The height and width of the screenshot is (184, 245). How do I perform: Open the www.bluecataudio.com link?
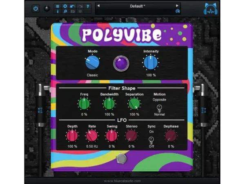point(122,181)
